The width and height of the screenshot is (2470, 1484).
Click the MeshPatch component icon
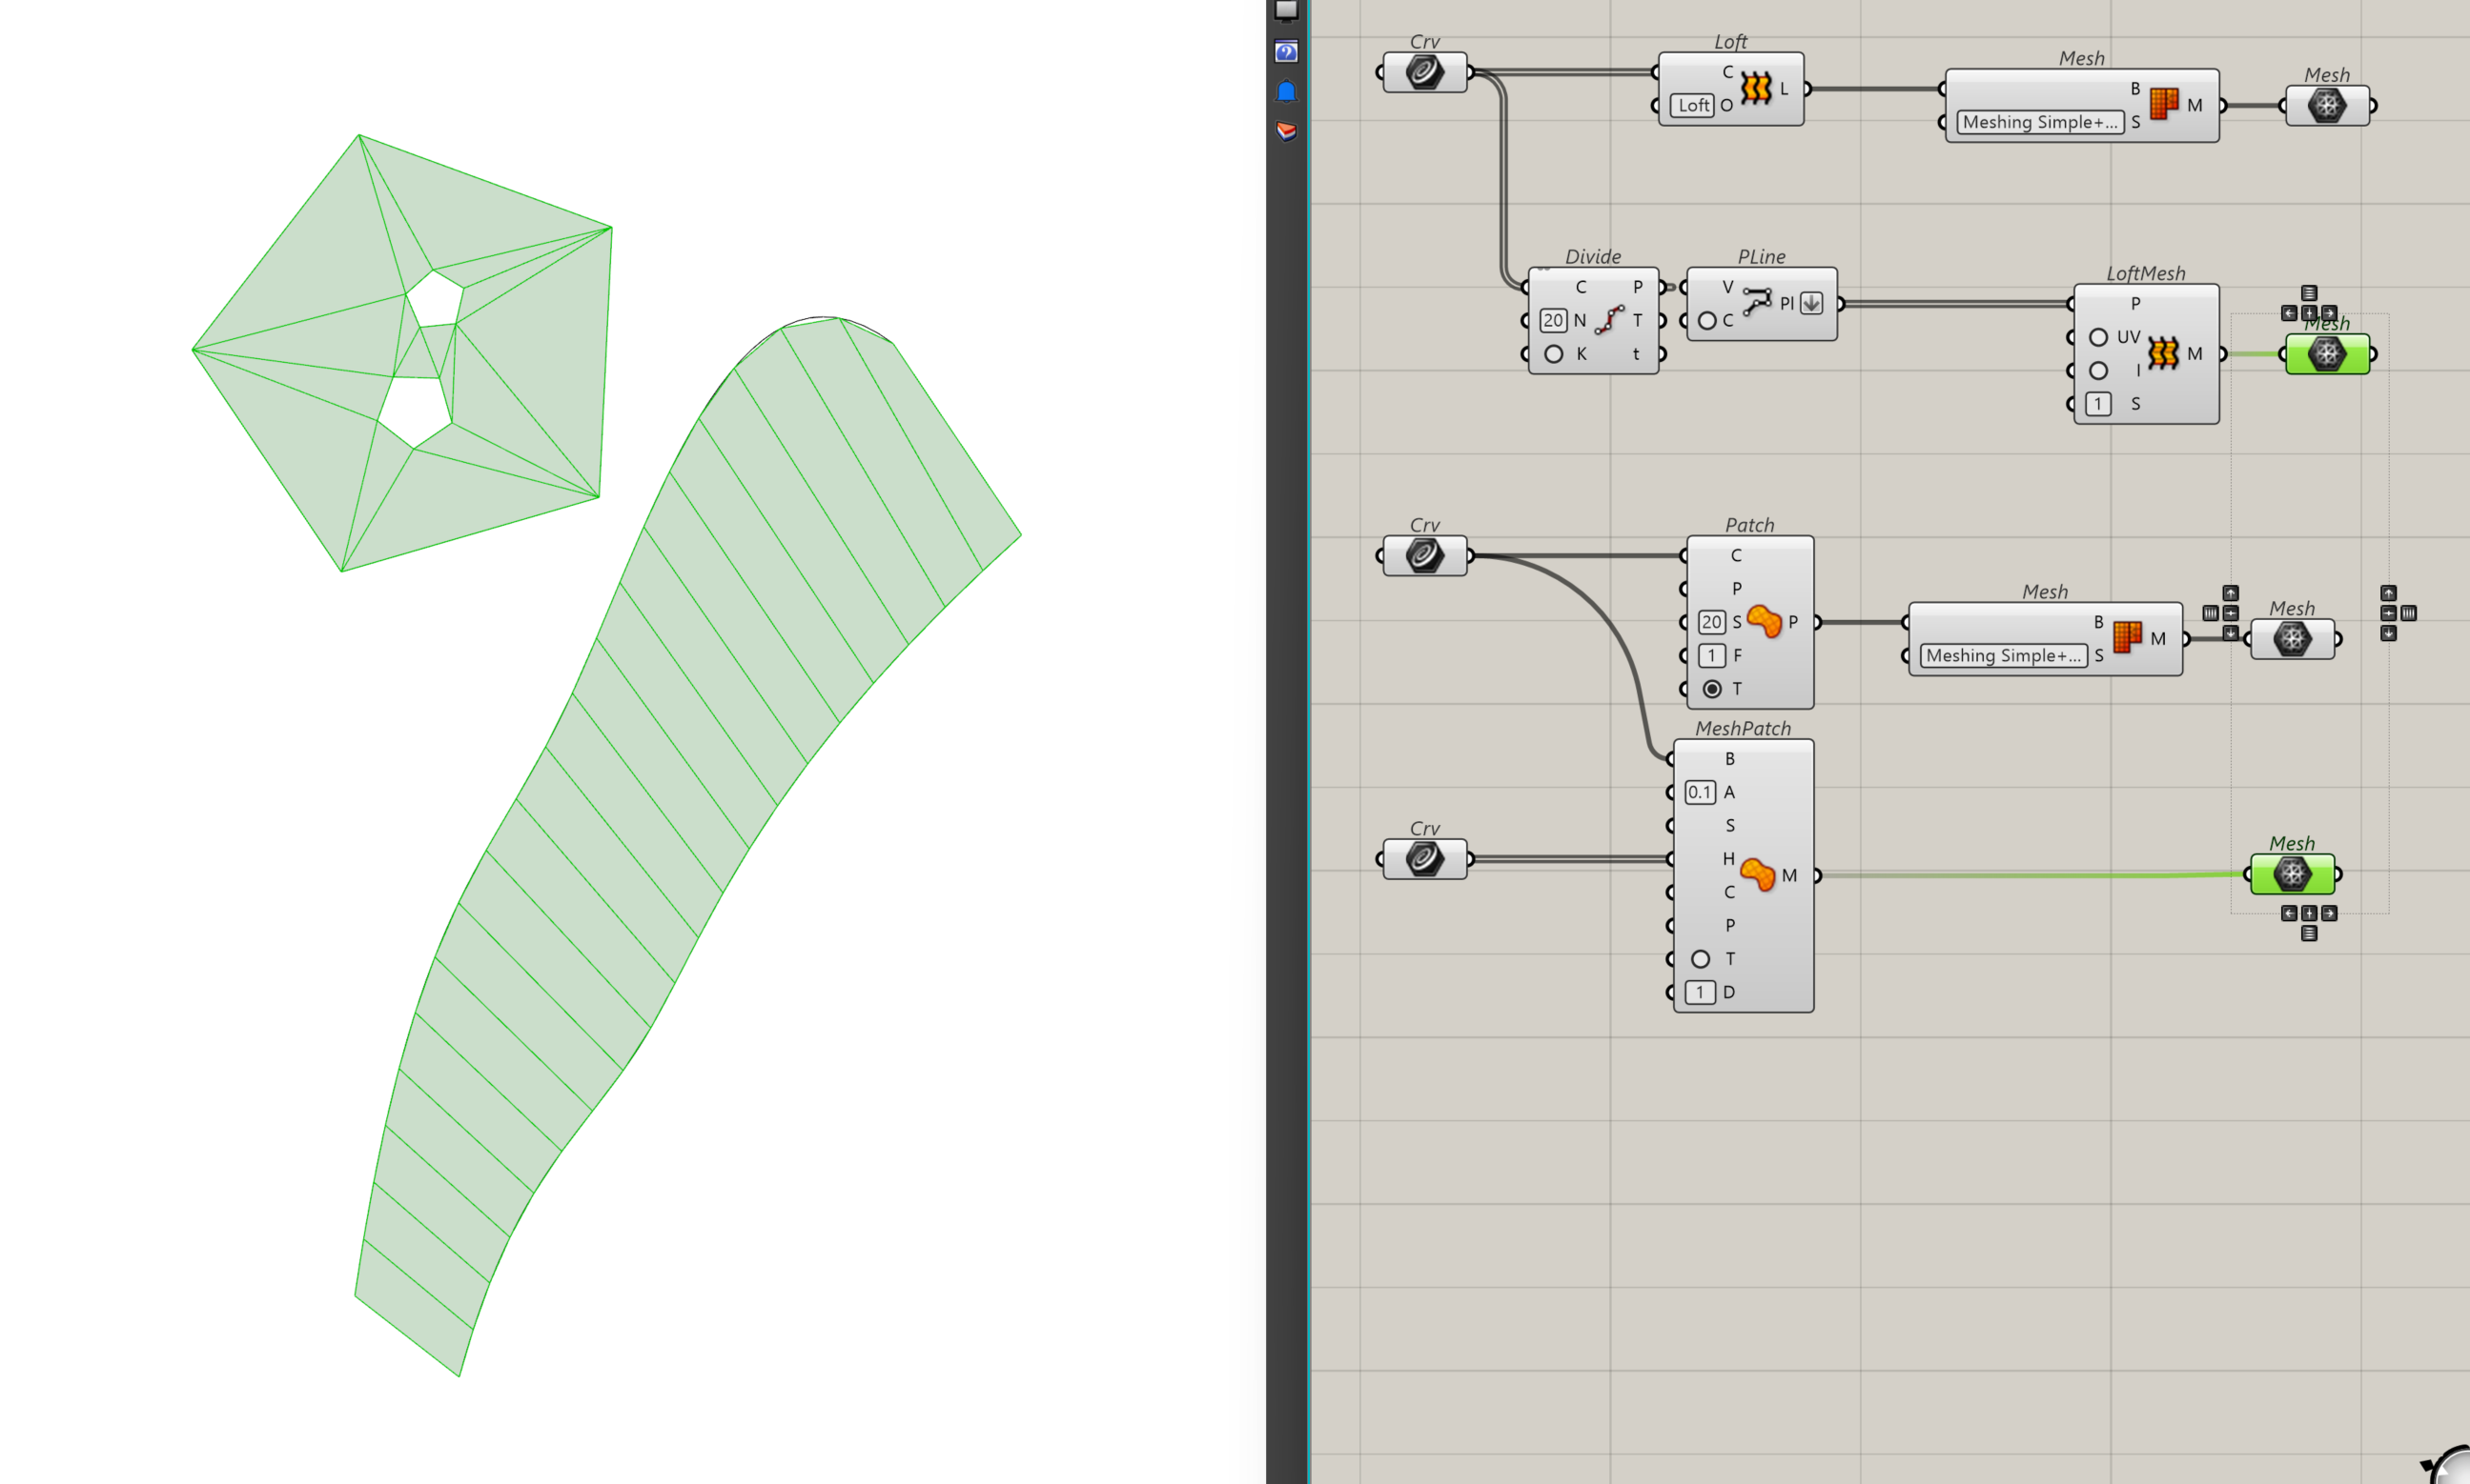1759,875
